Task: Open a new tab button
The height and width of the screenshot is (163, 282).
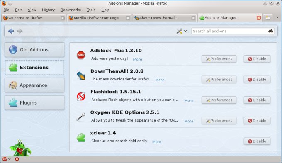Action: click(x=268, y=18)
